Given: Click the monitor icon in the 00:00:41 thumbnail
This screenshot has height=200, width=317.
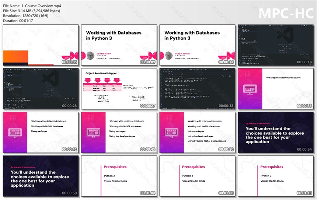Looking at the screenshot, I should [15, 133].
